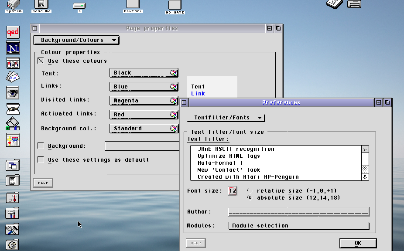Open the qed text editor icon

[x=13, y=32]
